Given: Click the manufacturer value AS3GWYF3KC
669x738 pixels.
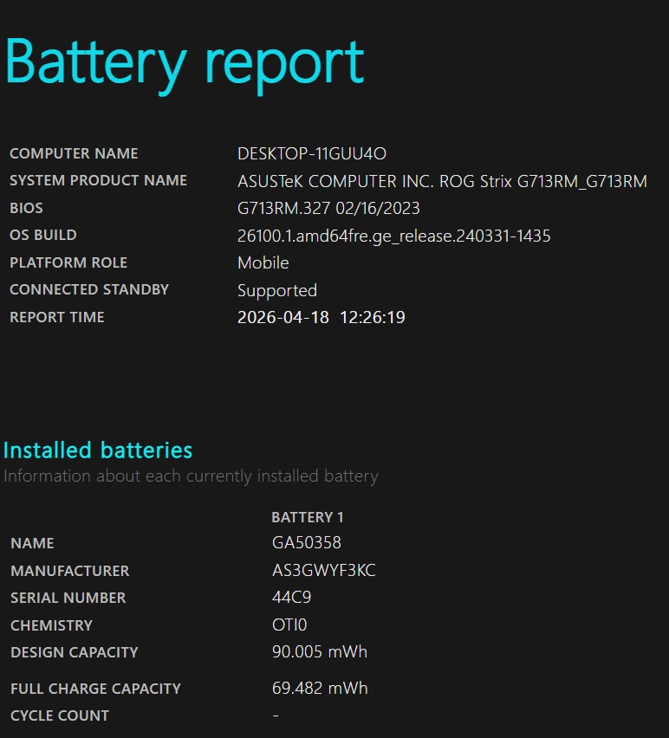Looking at the screenshot, I should pos(323,572).
